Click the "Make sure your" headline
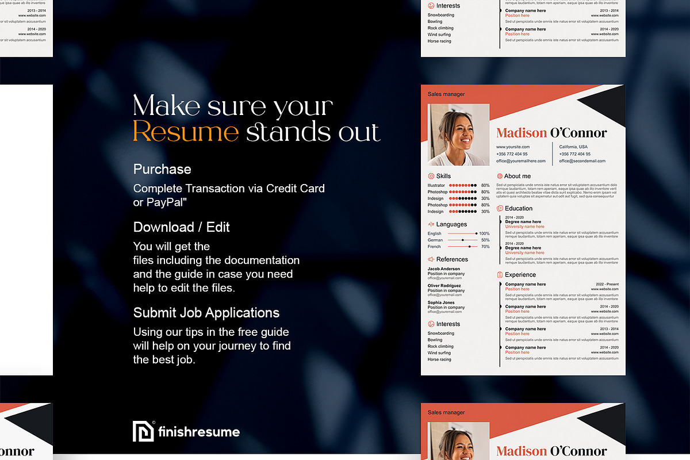 [233, 106]
